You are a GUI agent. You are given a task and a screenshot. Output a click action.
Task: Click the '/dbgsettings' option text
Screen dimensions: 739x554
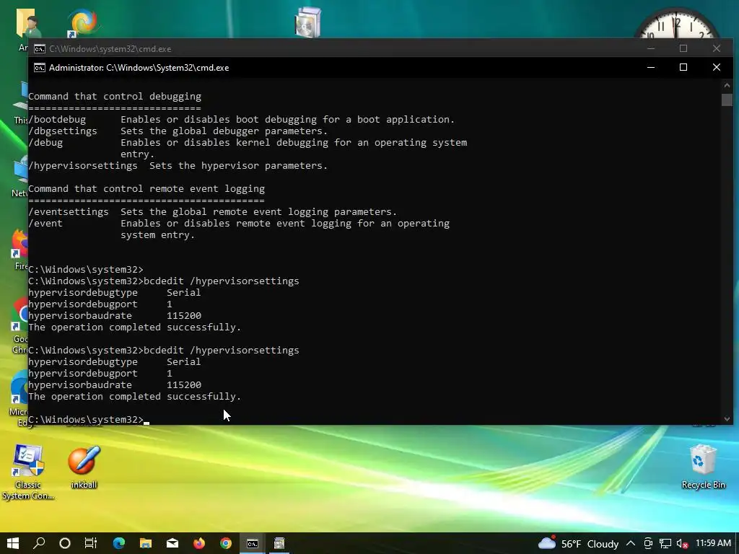point(63,131)
